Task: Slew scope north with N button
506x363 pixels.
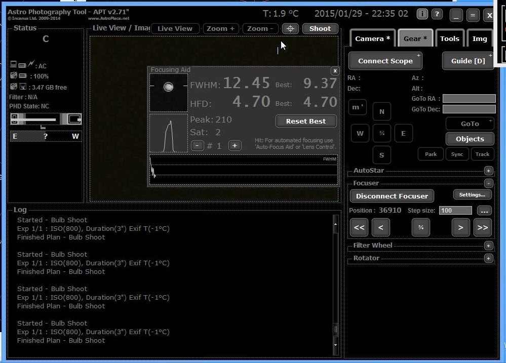Action: tap(382, 112)
